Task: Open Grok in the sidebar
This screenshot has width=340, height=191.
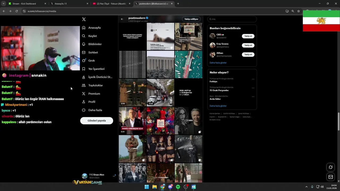Action: [88, 60]
